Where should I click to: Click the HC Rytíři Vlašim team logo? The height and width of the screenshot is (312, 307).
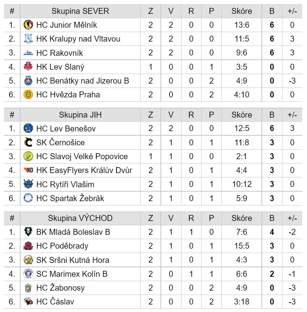click(x=28, y=184)
